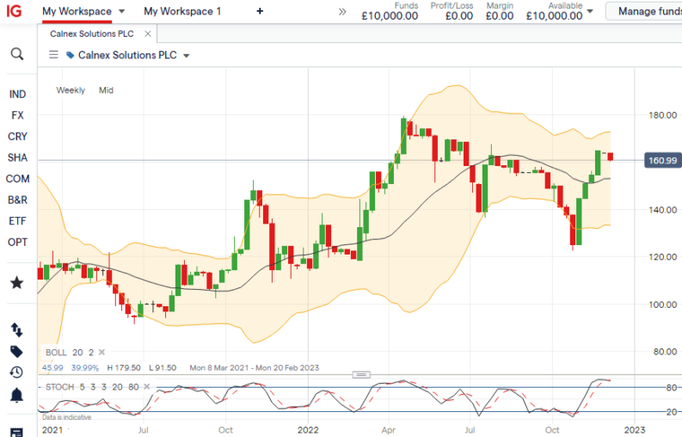This screenshot has width=682, height=437.
Task: Click the Available £10,000.00 value
Action: click(554, 16)
